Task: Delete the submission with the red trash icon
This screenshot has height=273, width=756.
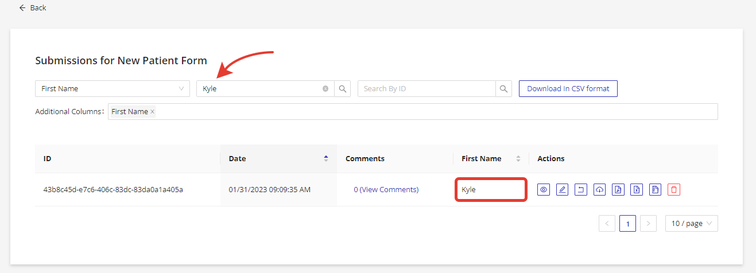Action: [674, 189]
